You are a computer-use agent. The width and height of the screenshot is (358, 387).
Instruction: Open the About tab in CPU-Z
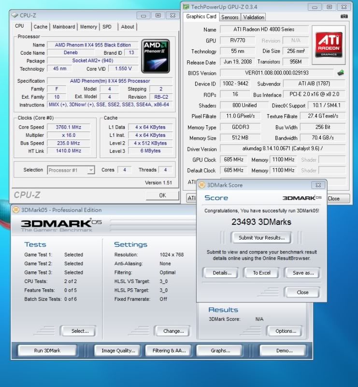(x=128, y=27)
